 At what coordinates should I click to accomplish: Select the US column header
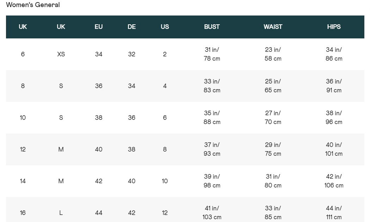(x=165, y=27)
